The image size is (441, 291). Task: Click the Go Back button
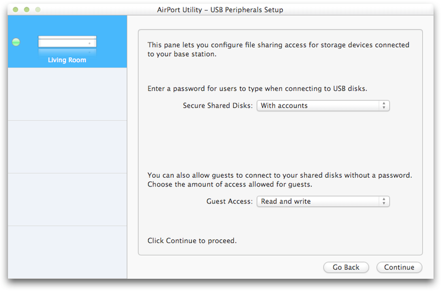pos(346,267)
